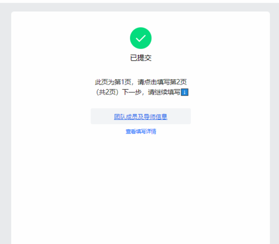
Task: Proceed to page 2 using the team info button
Action: point(141,116)
